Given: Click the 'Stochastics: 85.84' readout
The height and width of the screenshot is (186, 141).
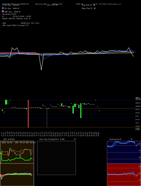Looking at the screenshot, I should coord(9,14).
